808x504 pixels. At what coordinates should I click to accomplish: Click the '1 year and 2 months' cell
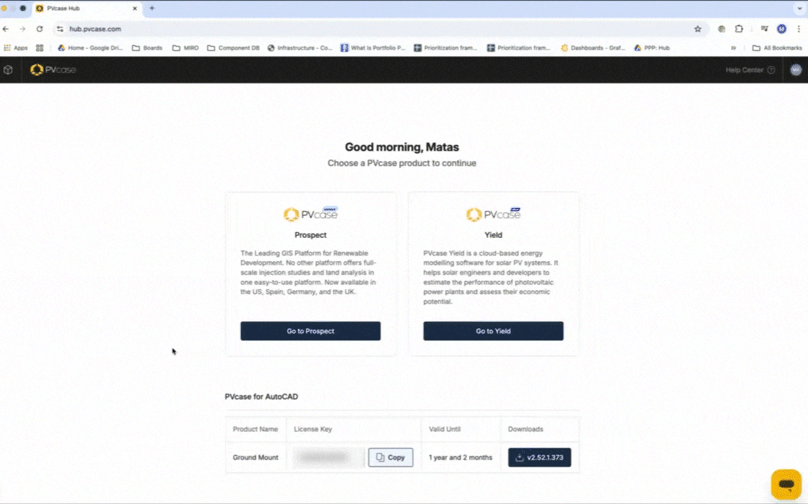click(x=460, y=457)
